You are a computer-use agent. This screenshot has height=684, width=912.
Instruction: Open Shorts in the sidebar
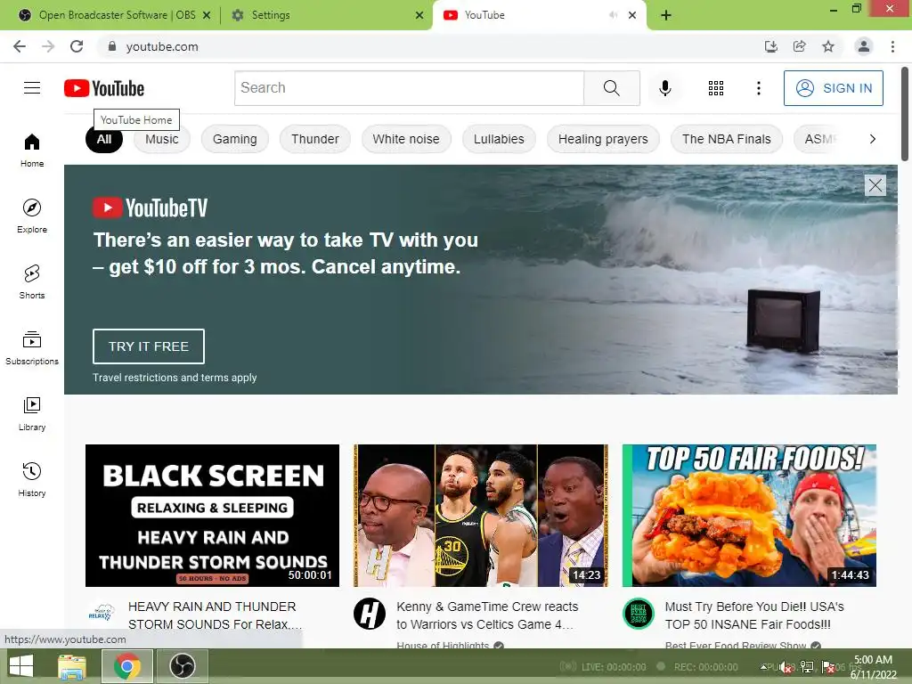(32, 282)
